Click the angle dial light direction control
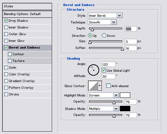This screenshot has width=167, height=134. [x=94, y=70]
